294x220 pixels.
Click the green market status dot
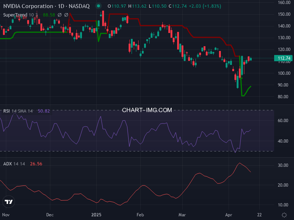click(x=98, y=6)
